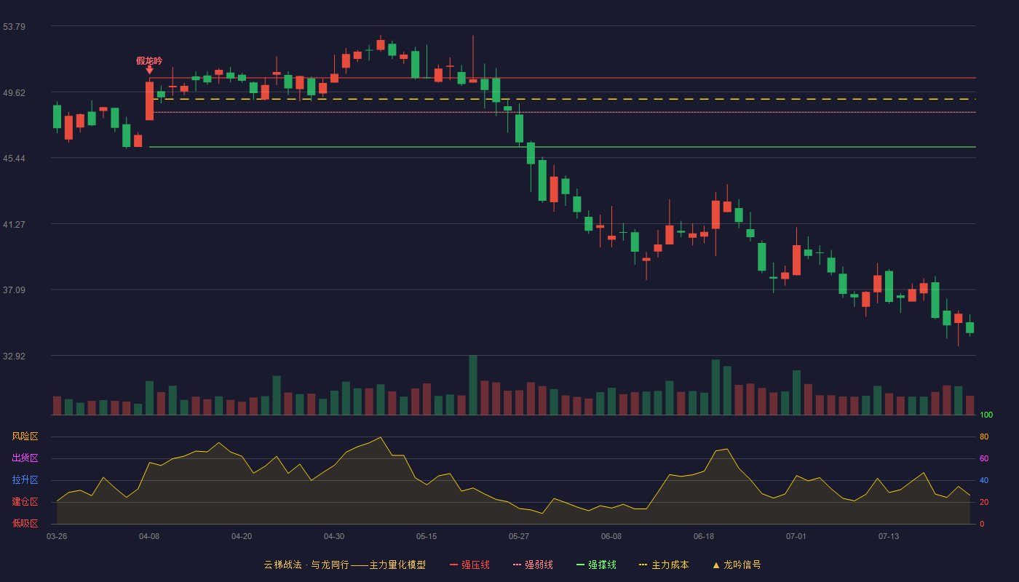Click price axis label 53.79
Screen dimensions: 1019x582
14,27
